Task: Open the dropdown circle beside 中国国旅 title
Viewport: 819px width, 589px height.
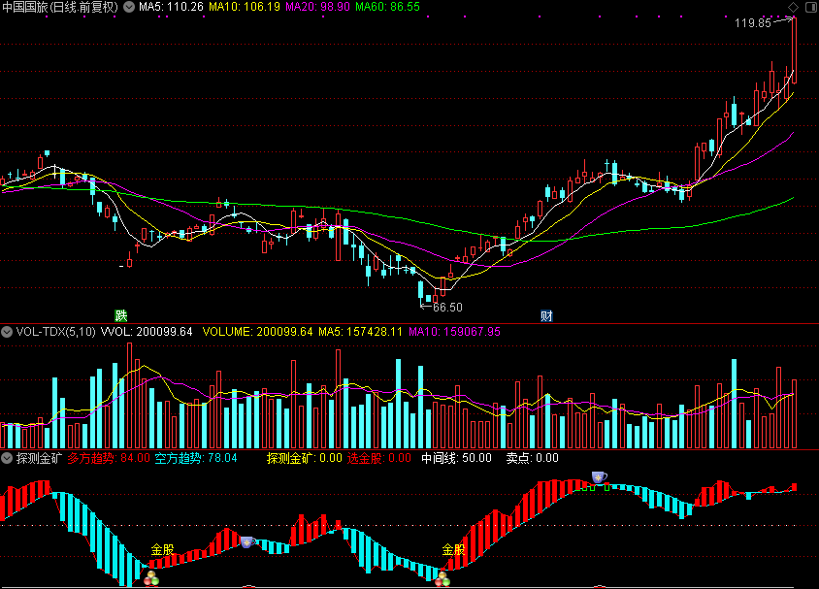Action: [129, 8]
